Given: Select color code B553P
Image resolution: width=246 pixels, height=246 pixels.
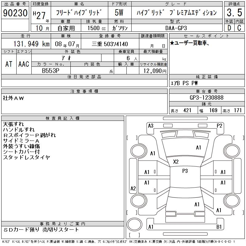Looking at the screenshot, I should pyautogui.click(x=50, y=71).
